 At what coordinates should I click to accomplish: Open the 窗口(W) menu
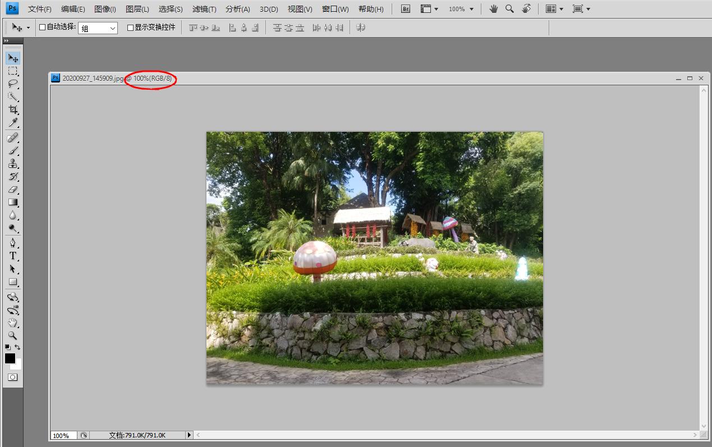(x=336, y=9)
